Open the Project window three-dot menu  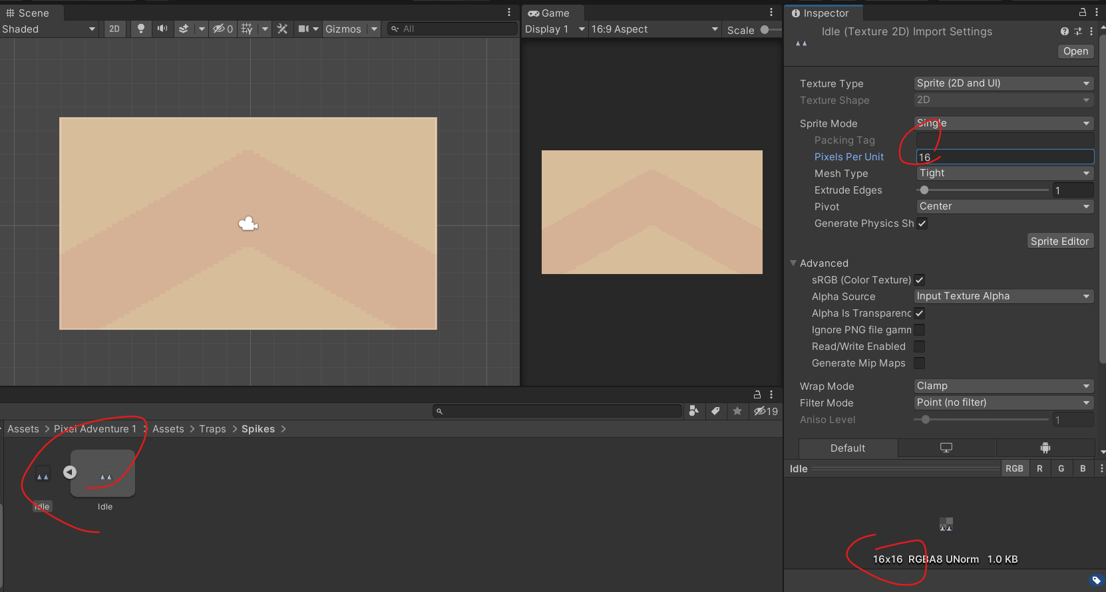click(771, 394)
